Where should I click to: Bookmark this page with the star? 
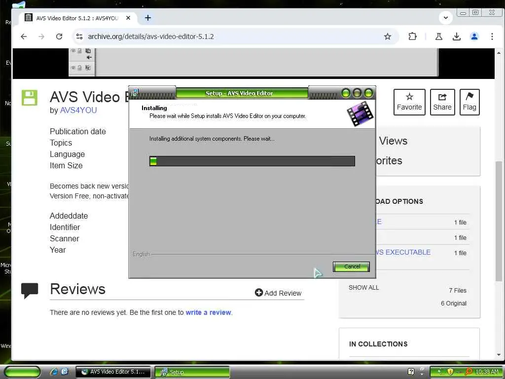(x=388, y=37)
